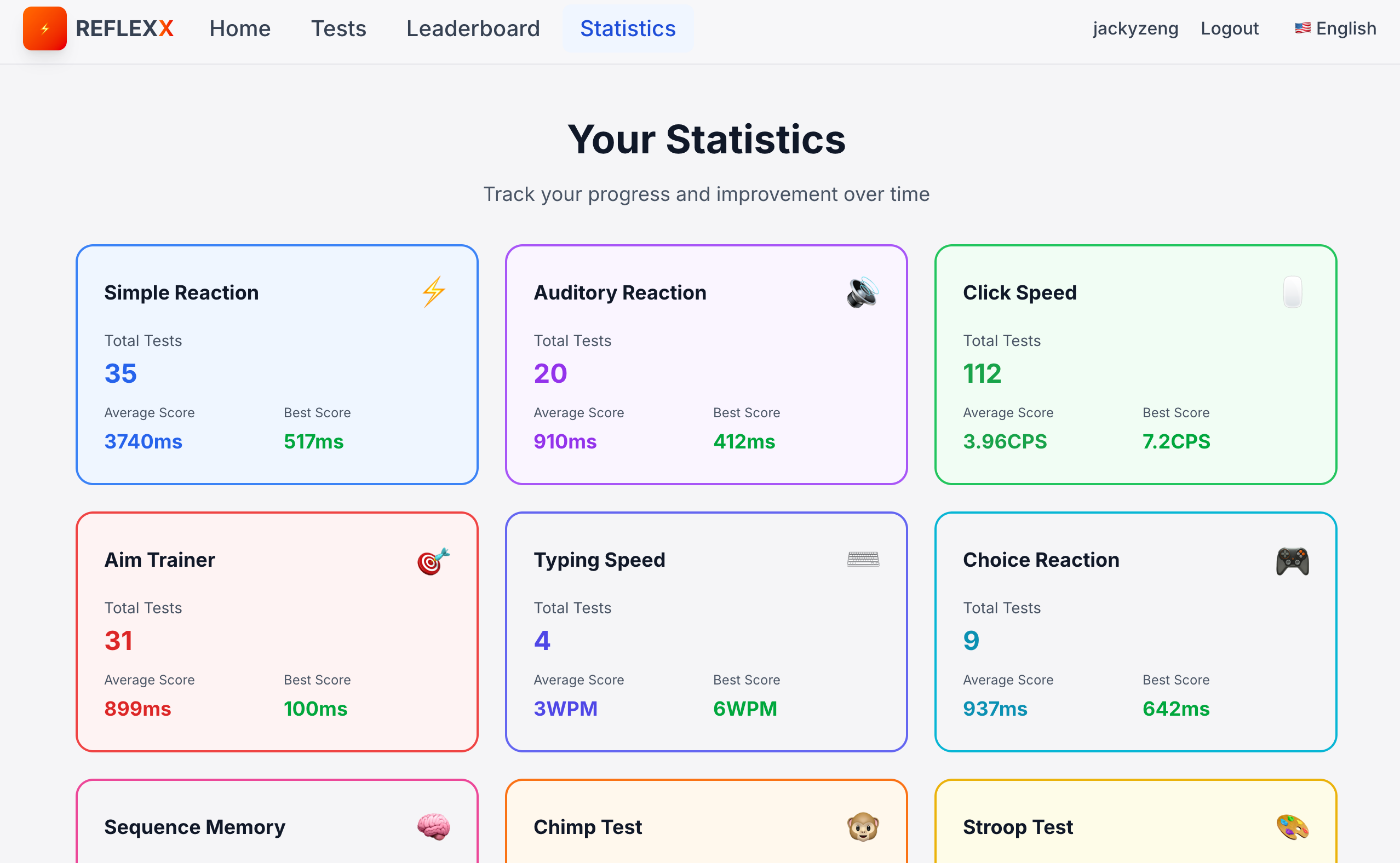Open the Tests page in navigation
Viewport: 1400px width, 863px height.
coord(338,28)
